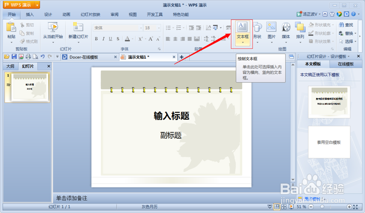Click the new document tab plus button
Image resolution: width=365 pixels, height=213 pixels.
(181, 57)
